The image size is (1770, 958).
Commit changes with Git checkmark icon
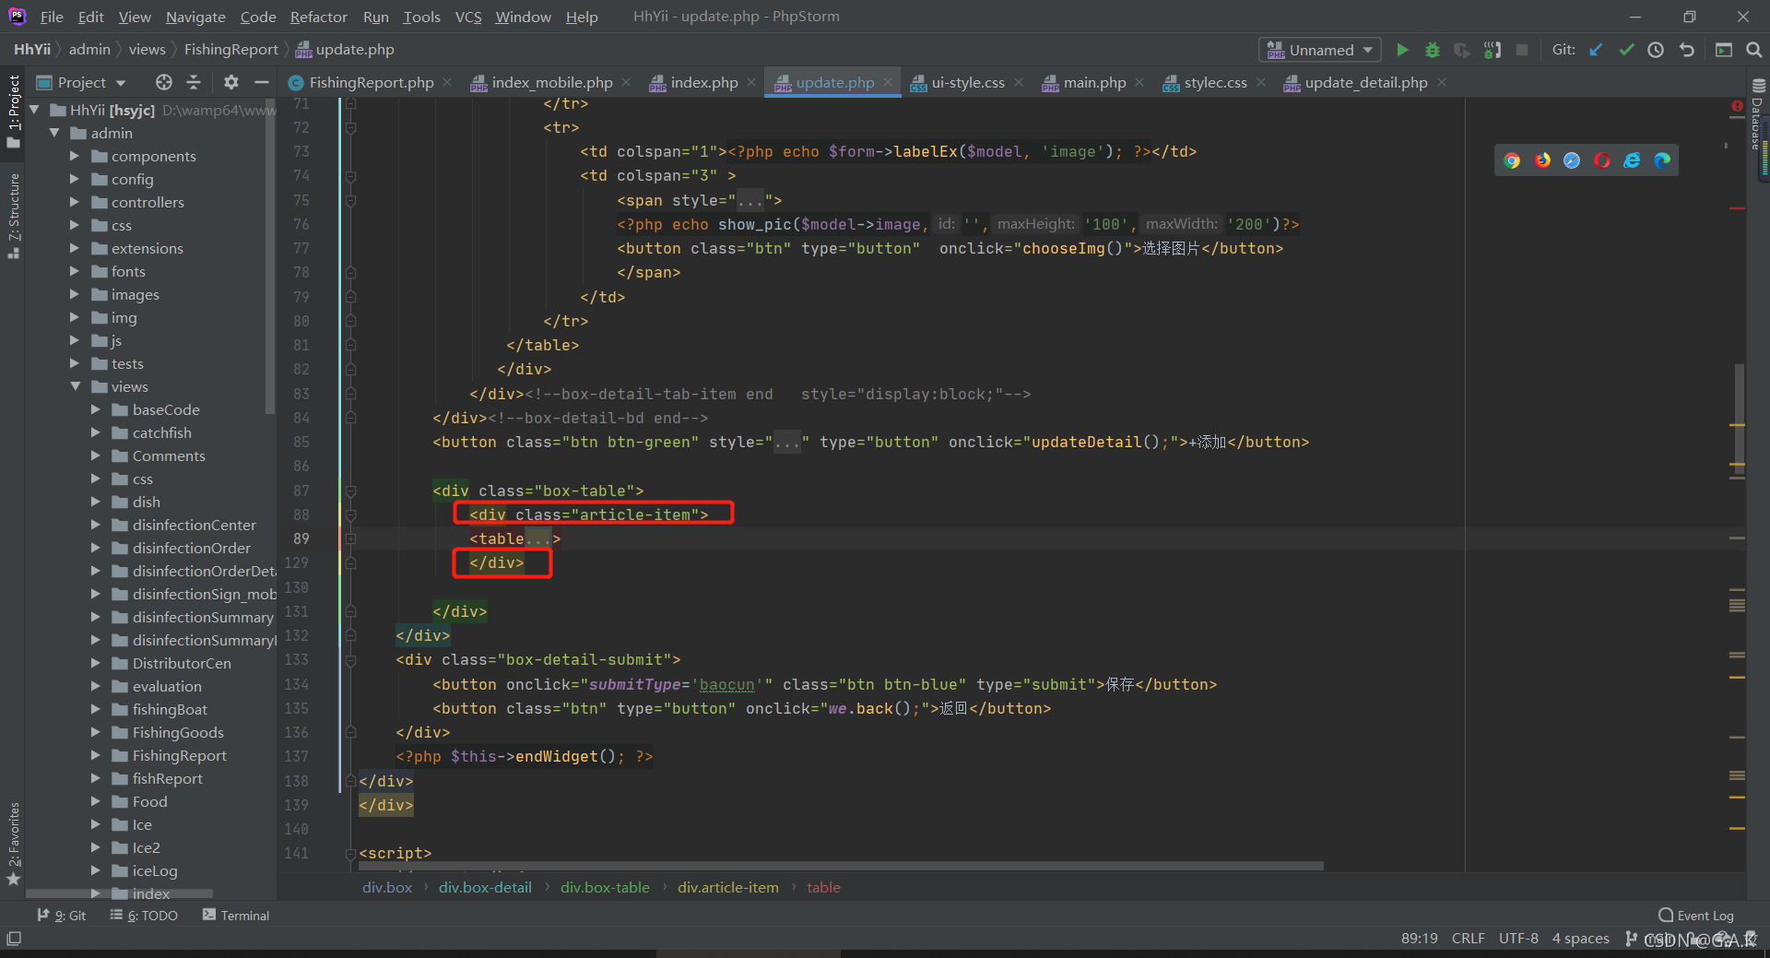click(1626, 50)
